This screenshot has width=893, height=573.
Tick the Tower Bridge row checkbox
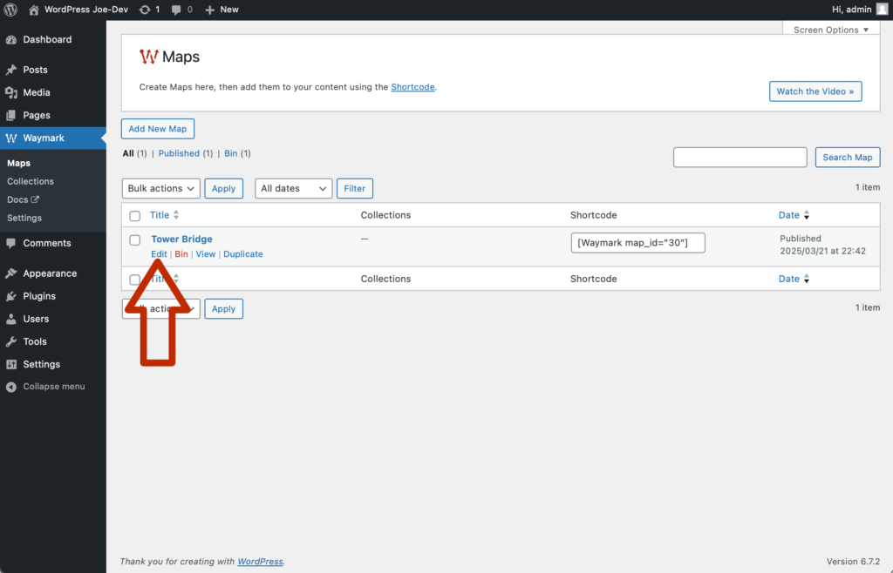pyautogui.click(x=135, y=240)
